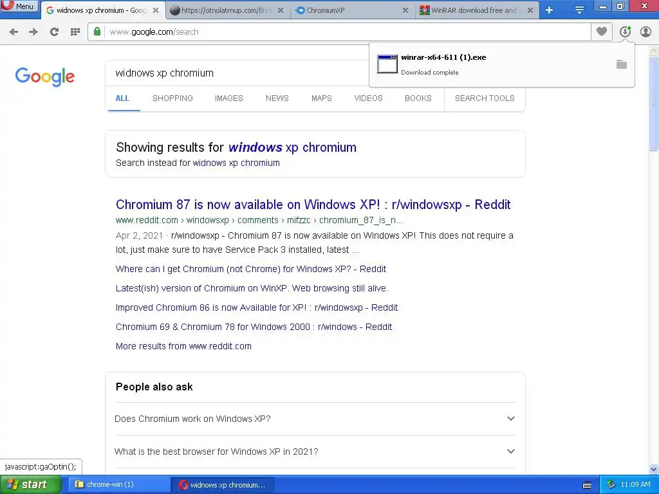This screenshot has width=659, height=494.
Task: Switch to the otnolatrnup.com tab
Action: click(226, 10)
